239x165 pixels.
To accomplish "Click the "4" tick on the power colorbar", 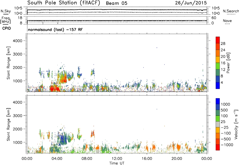I will (x=222, y=82).
